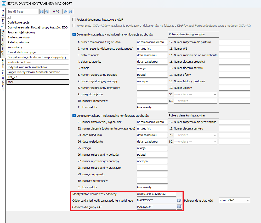261x223 pixels.
Task: Edit field 31 kurs waluty
Action: 152,187
